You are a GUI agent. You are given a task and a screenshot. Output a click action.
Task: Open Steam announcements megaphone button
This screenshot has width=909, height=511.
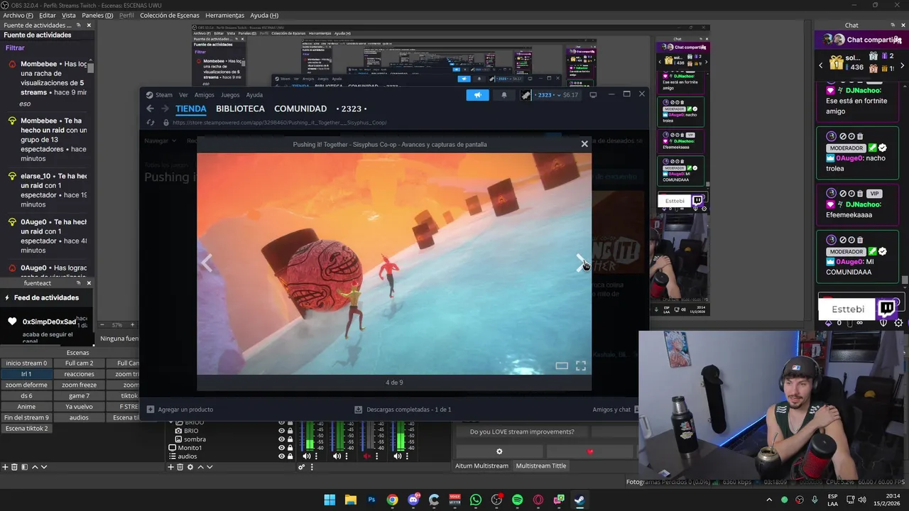click(x=477, y=95)
